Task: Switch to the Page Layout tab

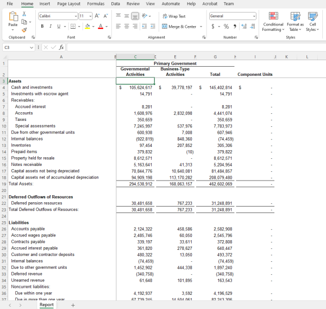Action: (x=69, y=4)
